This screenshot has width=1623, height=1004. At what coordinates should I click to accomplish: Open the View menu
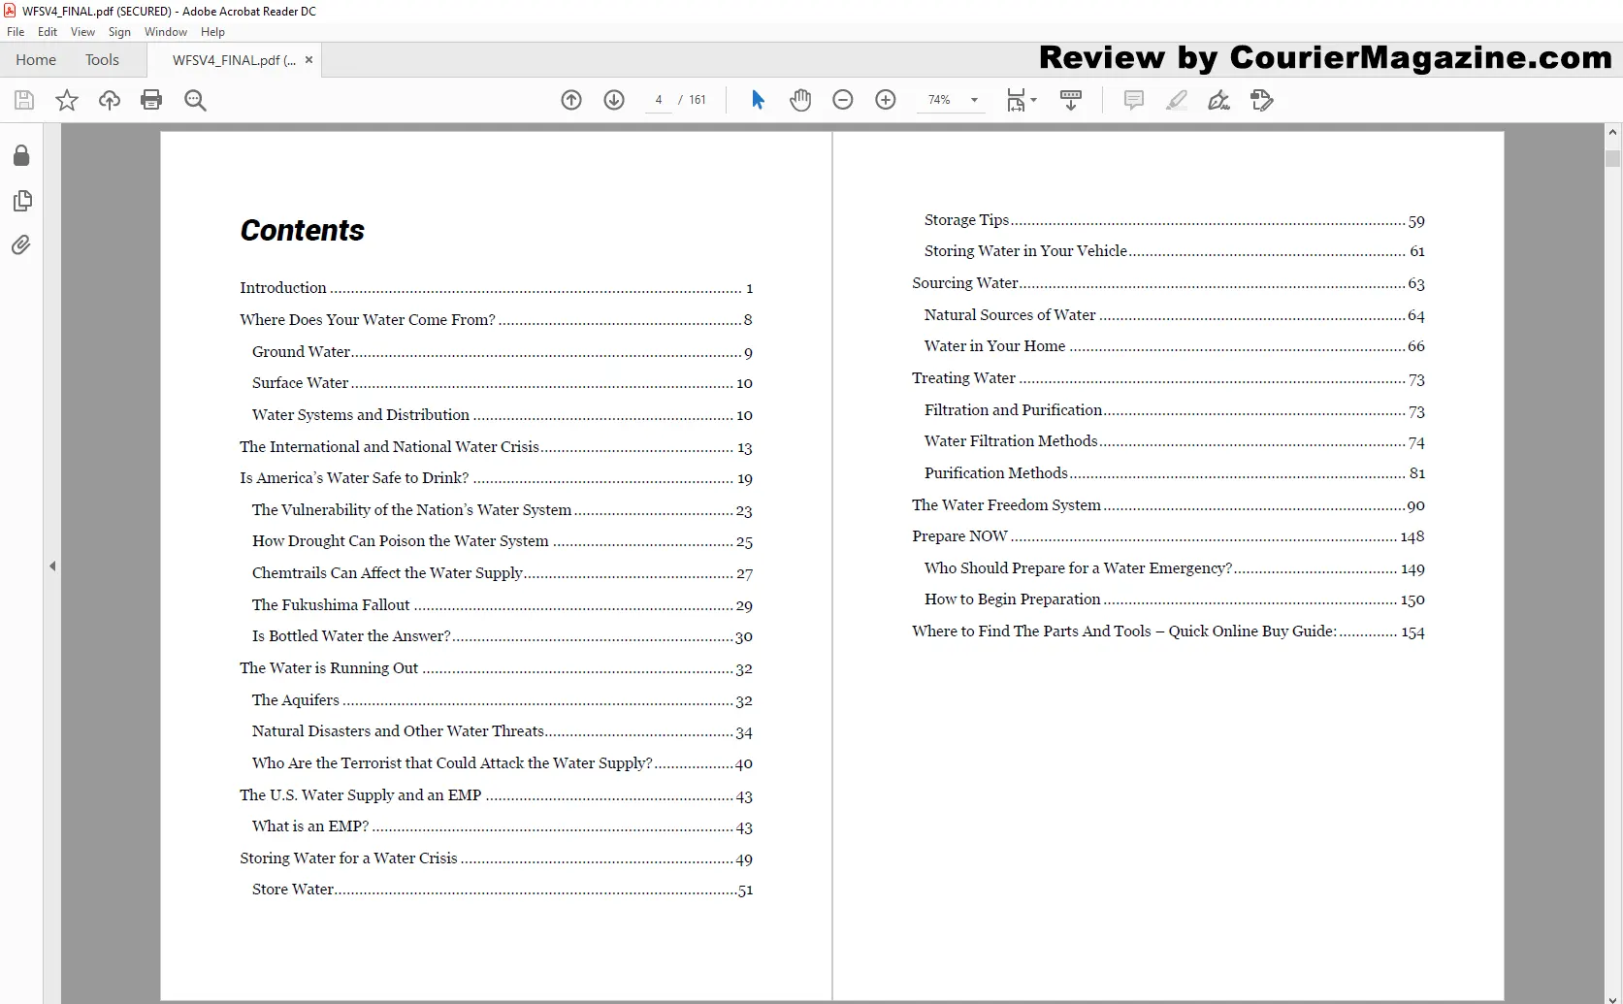tap(82, 32)
